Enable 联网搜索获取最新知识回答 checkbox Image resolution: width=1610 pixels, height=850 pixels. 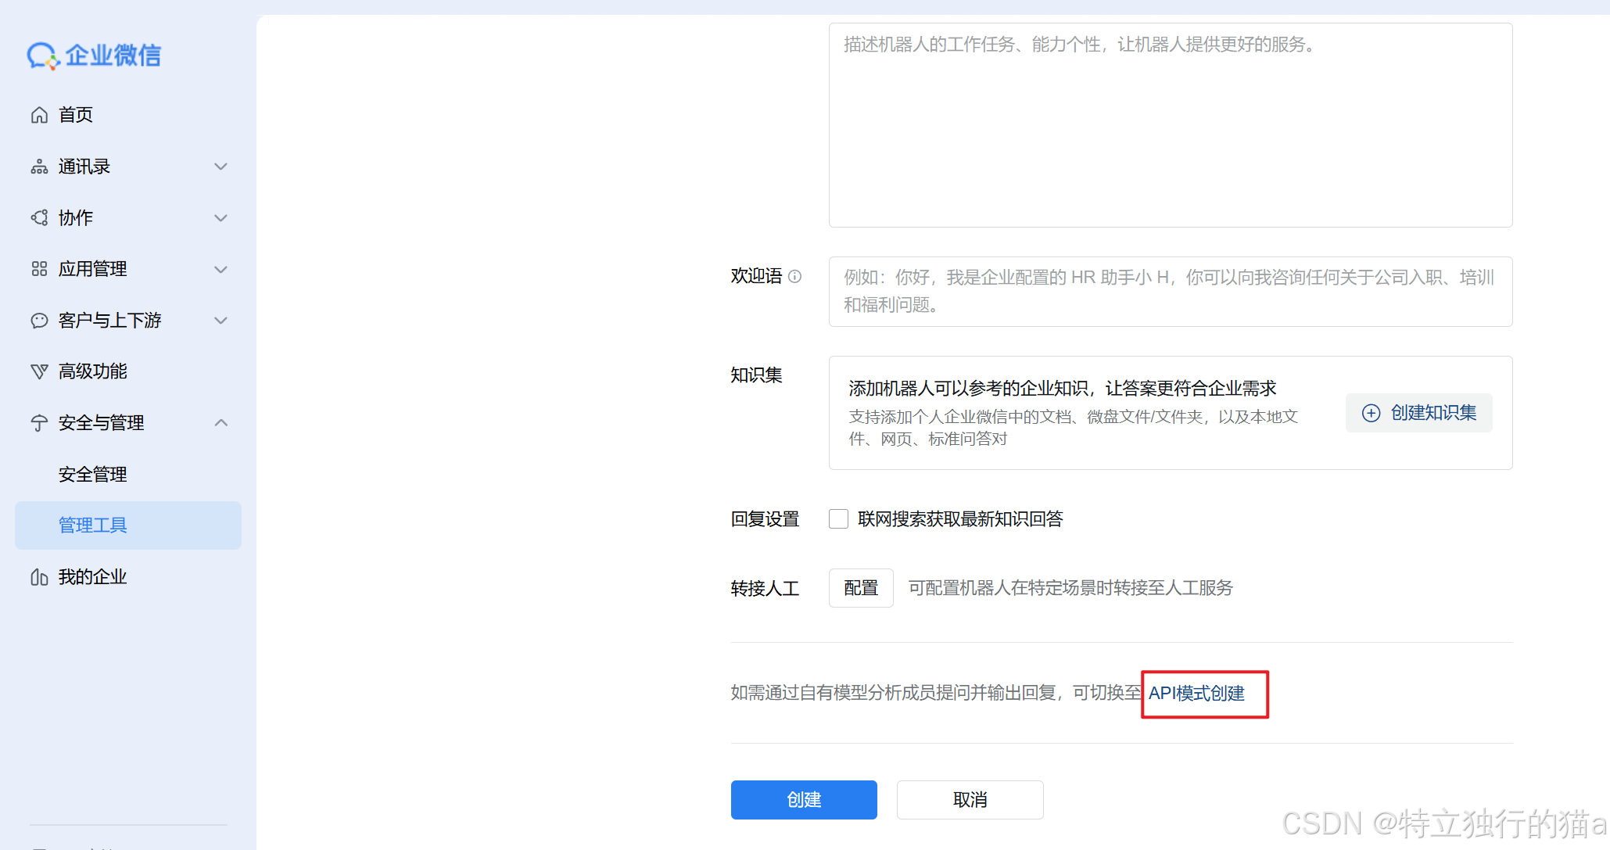point(837,518)
